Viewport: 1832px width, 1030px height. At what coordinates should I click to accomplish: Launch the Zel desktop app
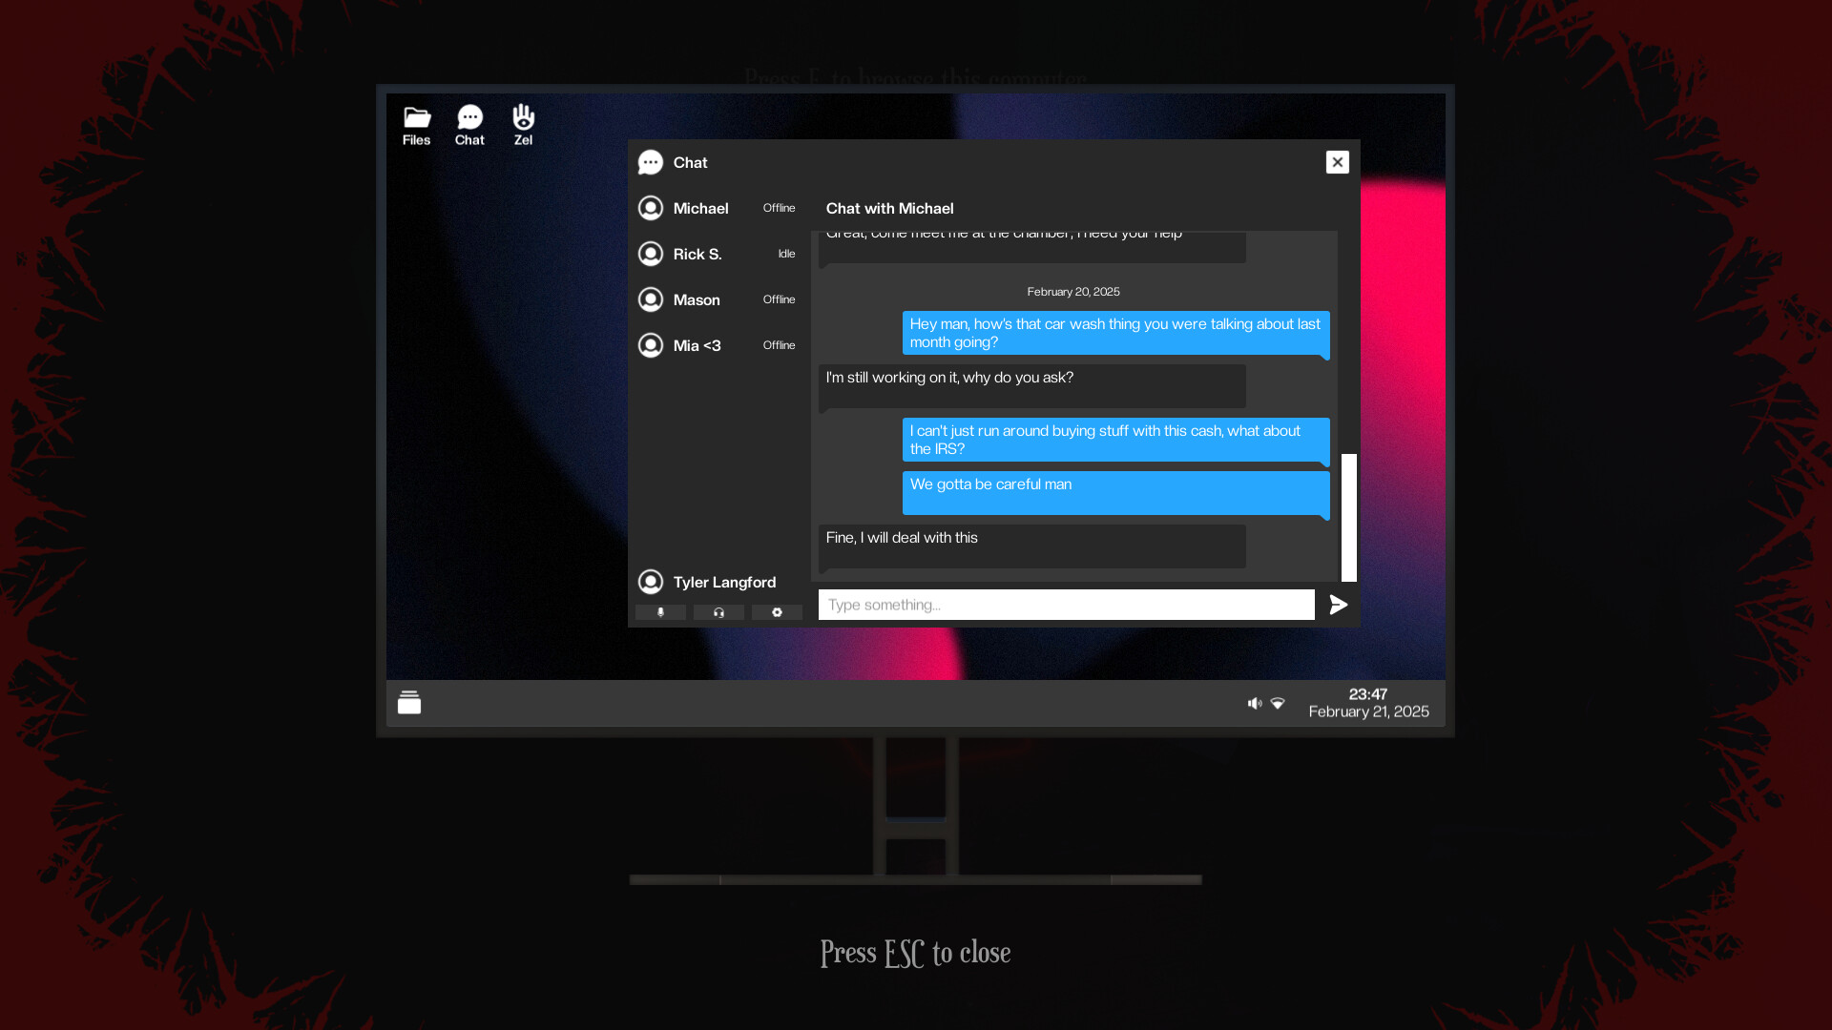523,125
